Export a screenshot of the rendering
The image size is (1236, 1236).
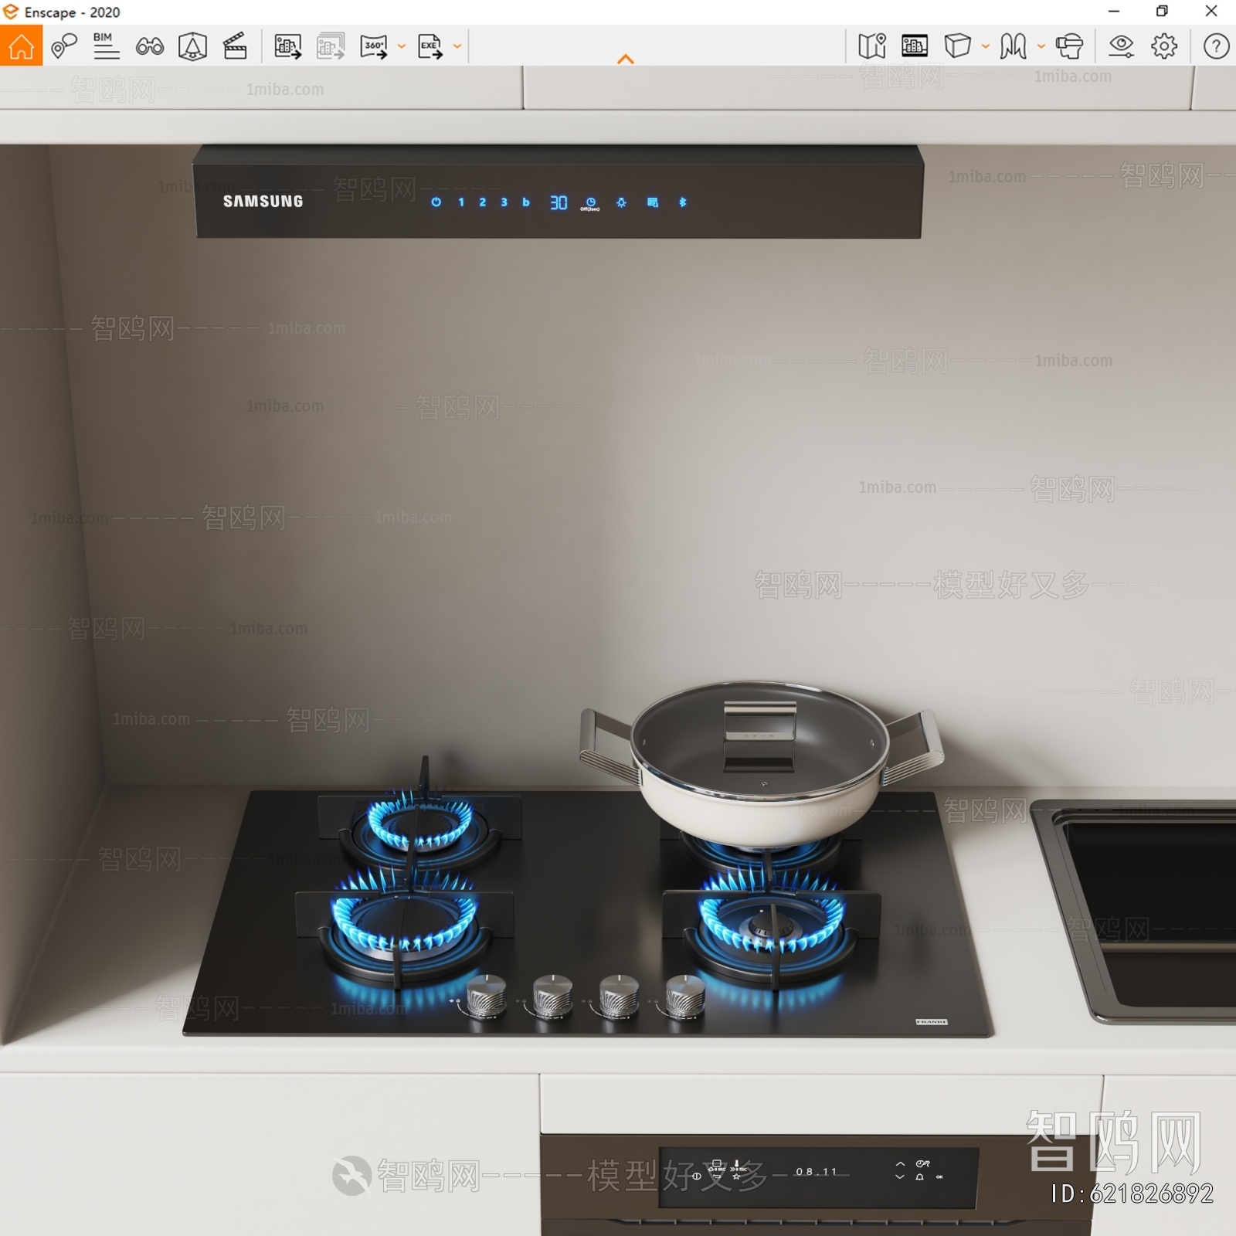point(287,46)
